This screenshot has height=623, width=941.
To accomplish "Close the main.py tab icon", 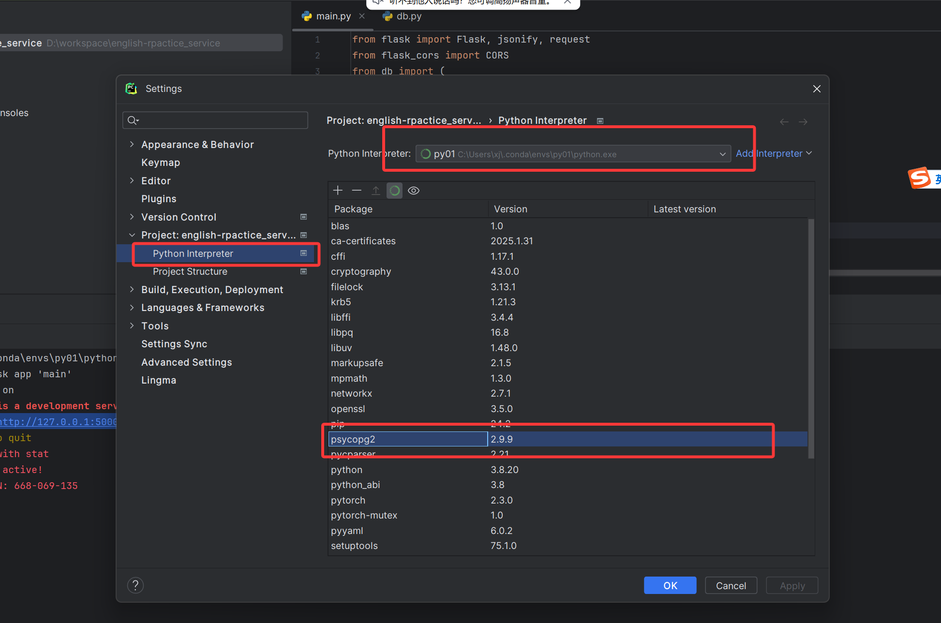I will click(x=362, y=16).
